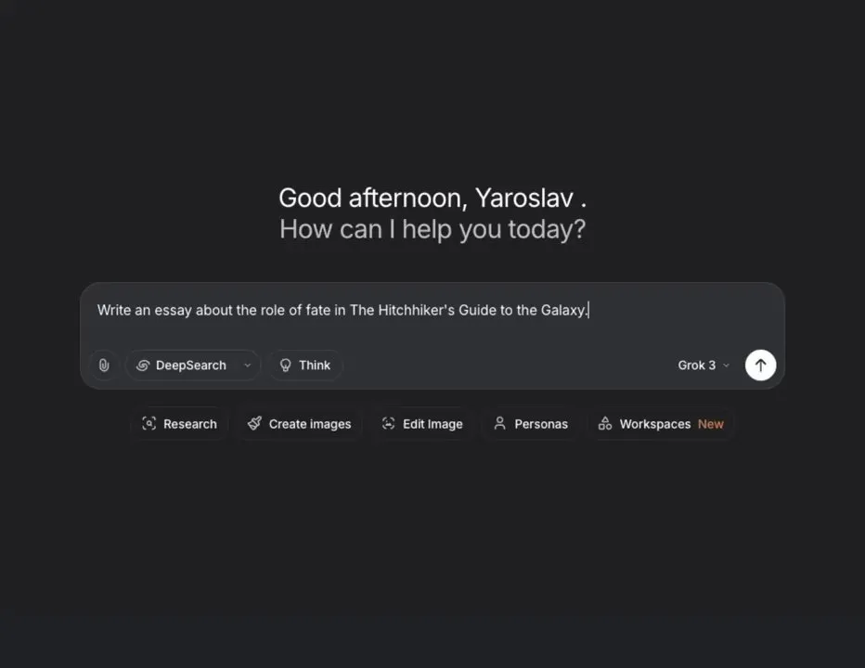Screen dimensions: 865x668
Task: Click the Workspaces shapes icon
Action: [605, 424]
